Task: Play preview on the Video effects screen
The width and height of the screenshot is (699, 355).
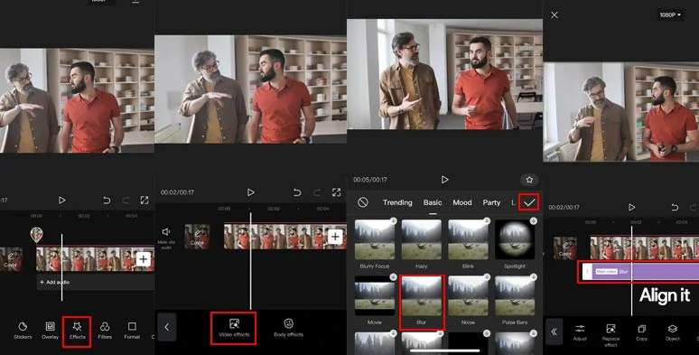Action: 250,192
